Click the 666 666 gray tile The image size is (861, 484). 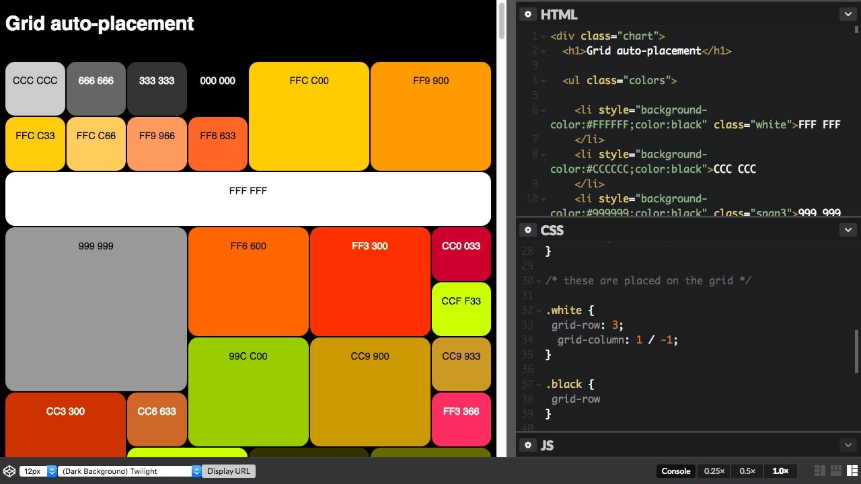(96, 89)
